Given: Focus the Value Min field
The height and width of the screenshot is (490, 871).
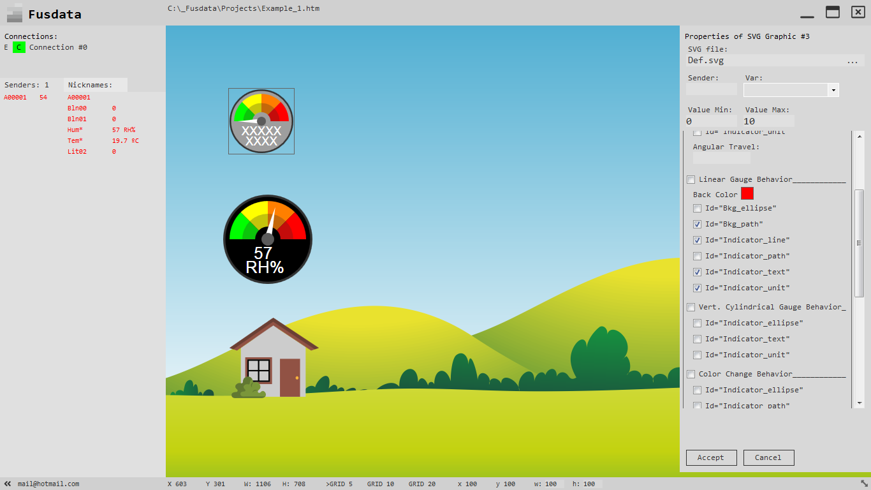Looking at the screenshot, I should click(x=712, y=121).
